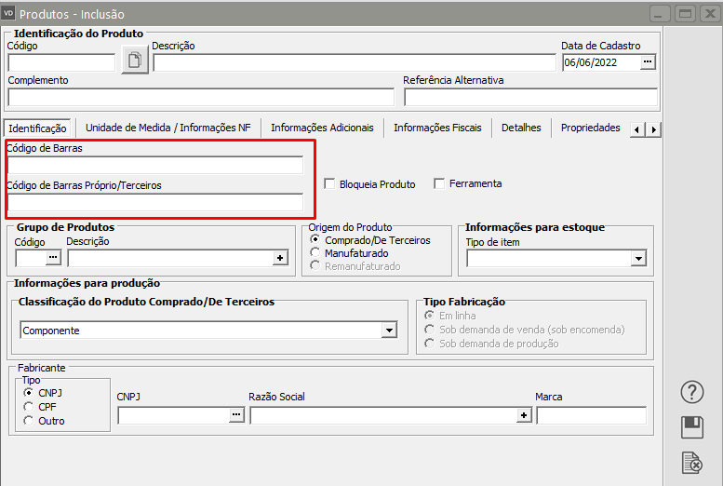Save the product with the floppy disk icon

point(691,426)
